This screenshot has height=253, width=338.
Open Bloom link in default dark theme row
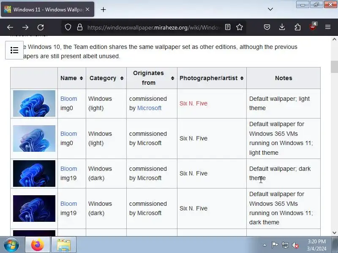click(x=68, y=169)
